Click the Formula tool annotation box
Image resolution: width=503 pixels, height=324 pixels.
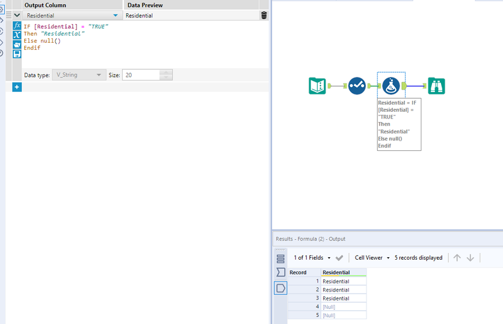[x=399, y=124]
